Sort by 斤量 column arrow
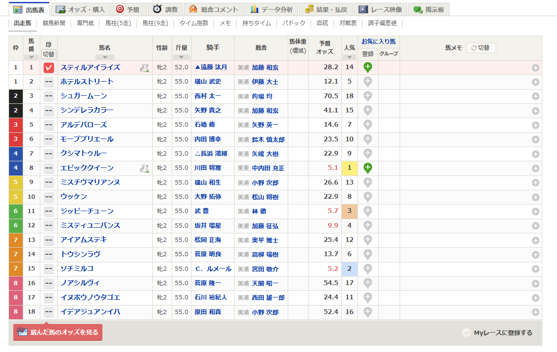Image resolution: width=557 pixels, height=352 pixels. pos(182,57)
